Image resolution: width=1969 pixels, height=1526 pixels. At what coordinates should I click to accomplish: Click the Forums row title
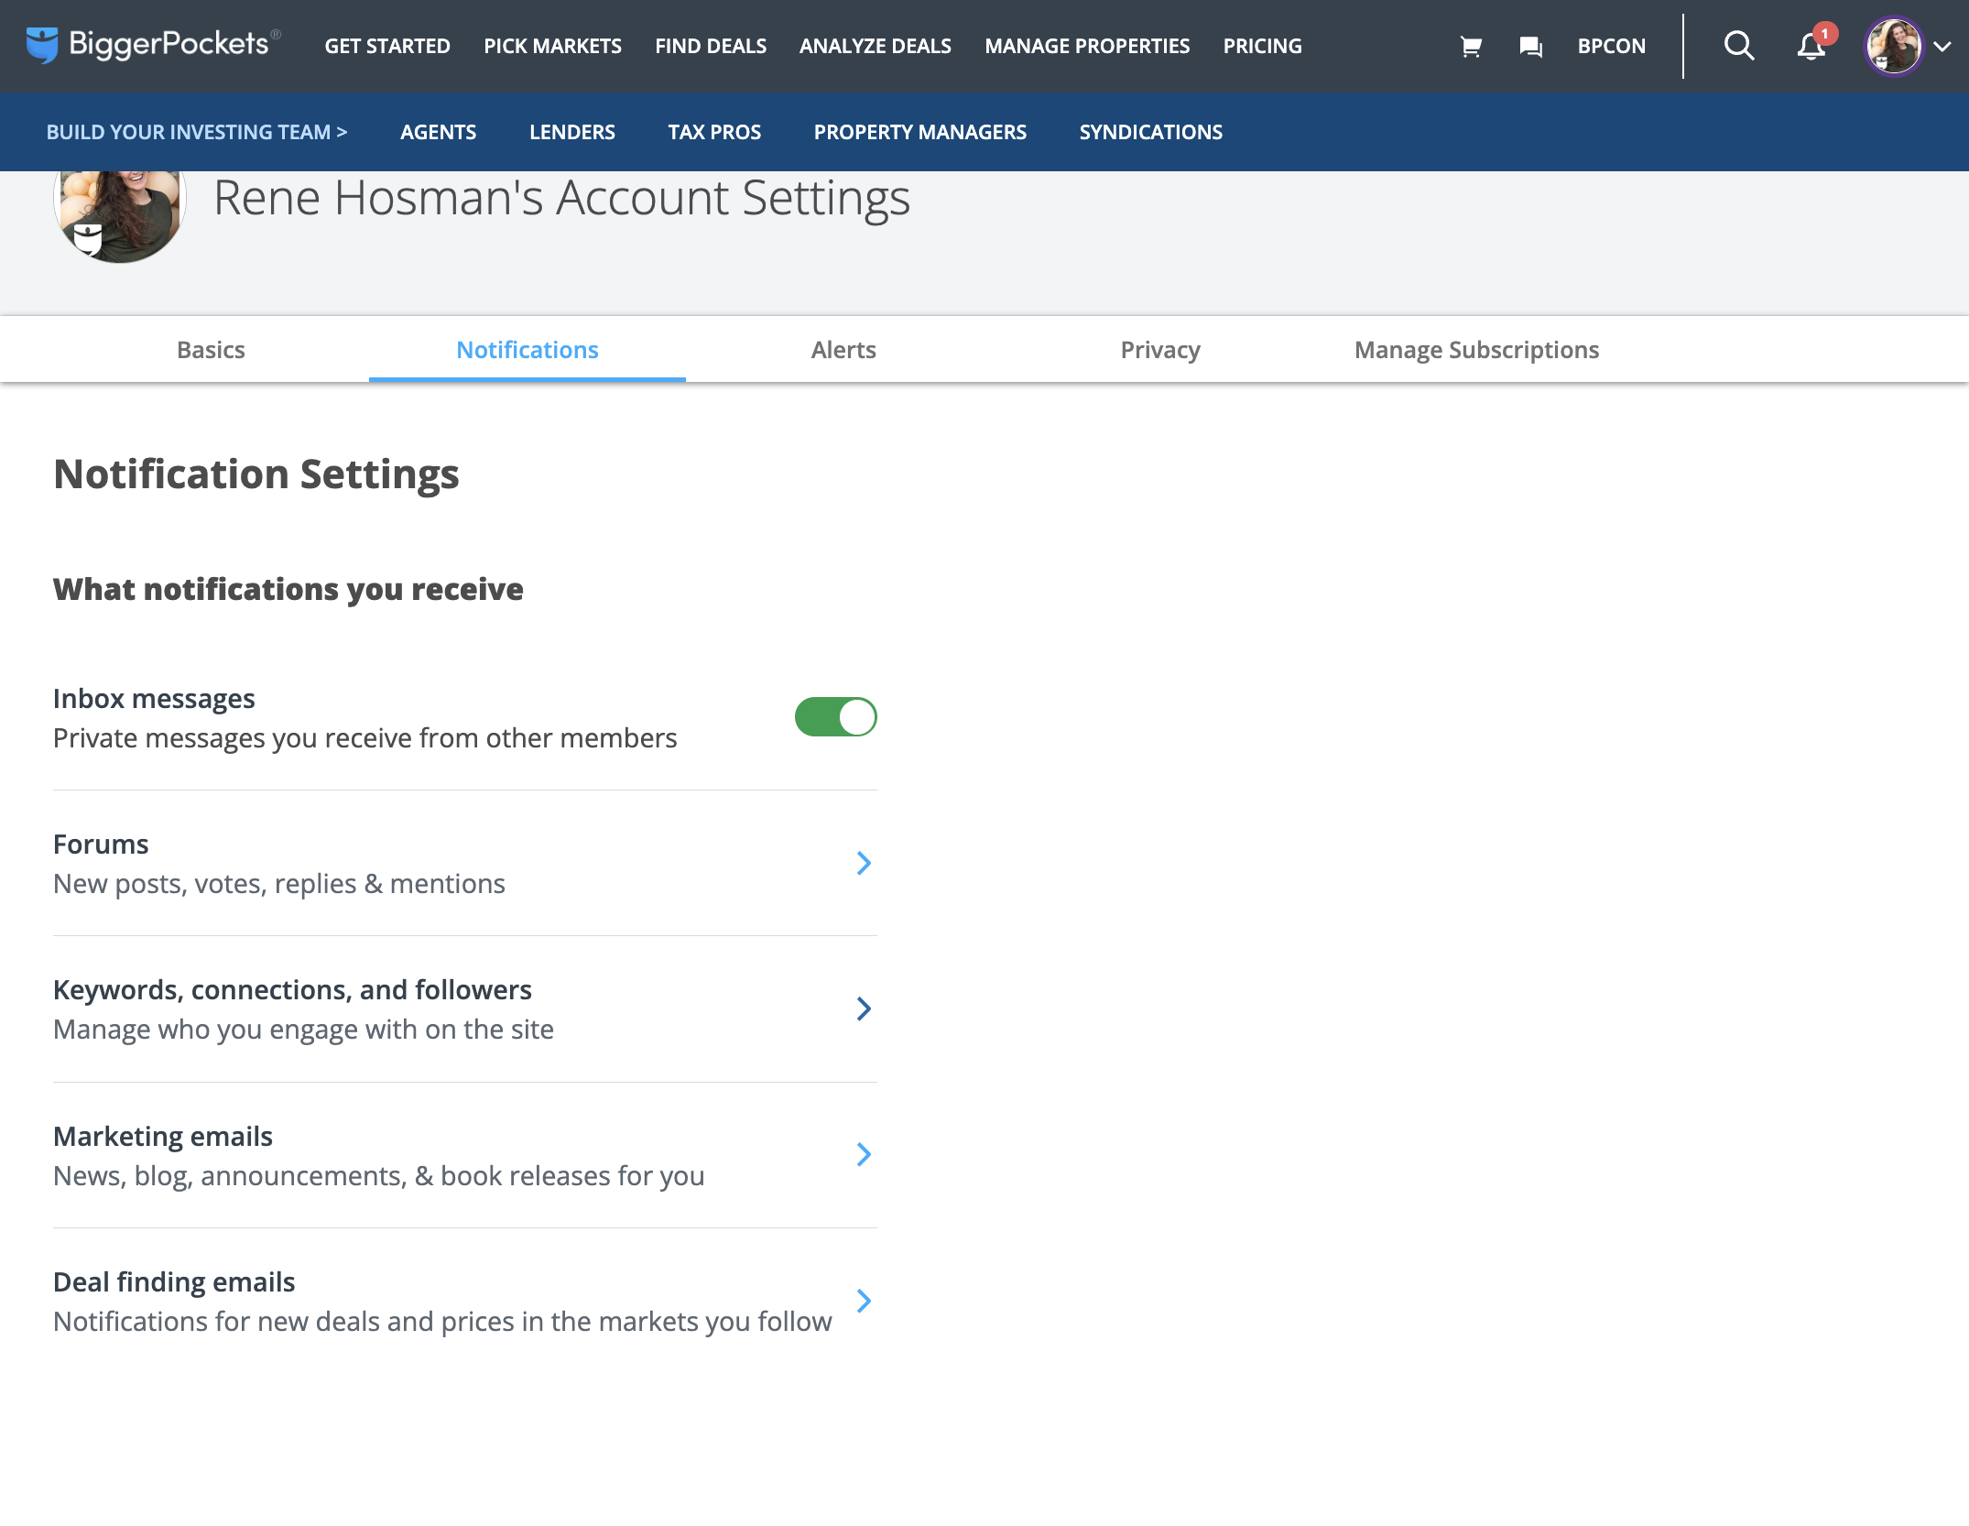[101, 844]
